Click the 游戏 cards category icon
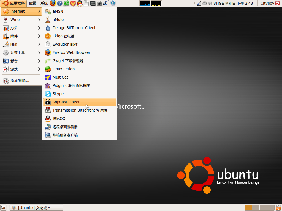The height and width of the screenshot is (211, 282). [x=6, y=69]
